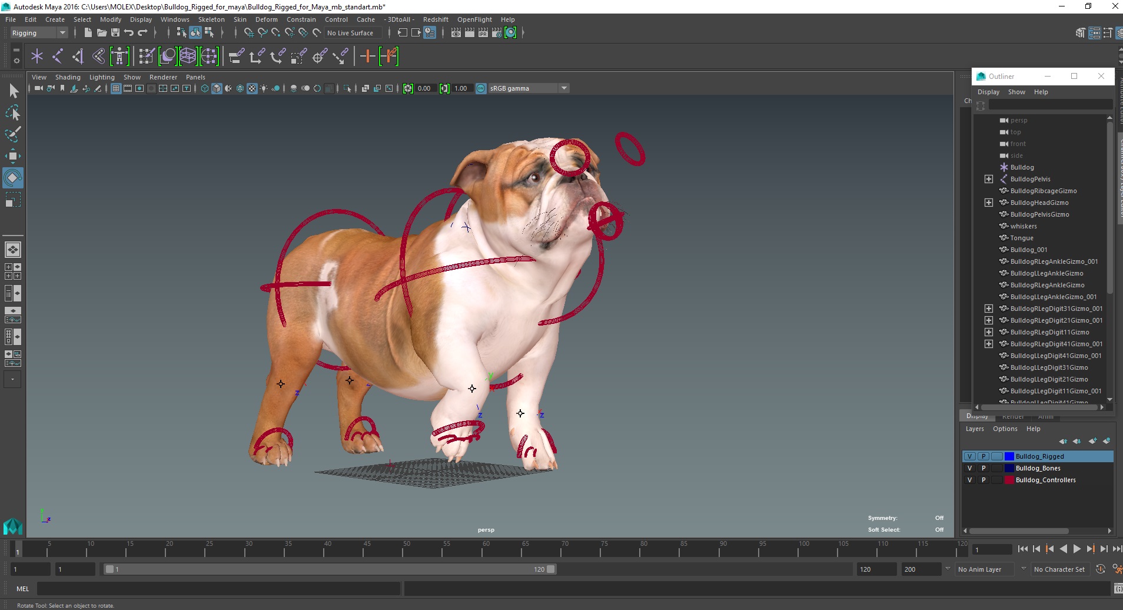Click the IPR render icon
1123x610 pixels.
[483, 33]
